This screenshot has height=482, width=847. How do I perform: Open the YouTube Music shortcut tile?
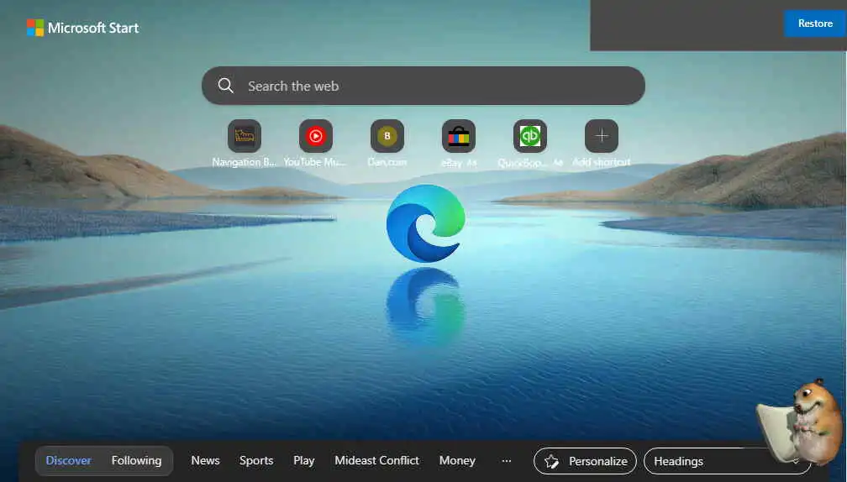[x=315, y=136]
